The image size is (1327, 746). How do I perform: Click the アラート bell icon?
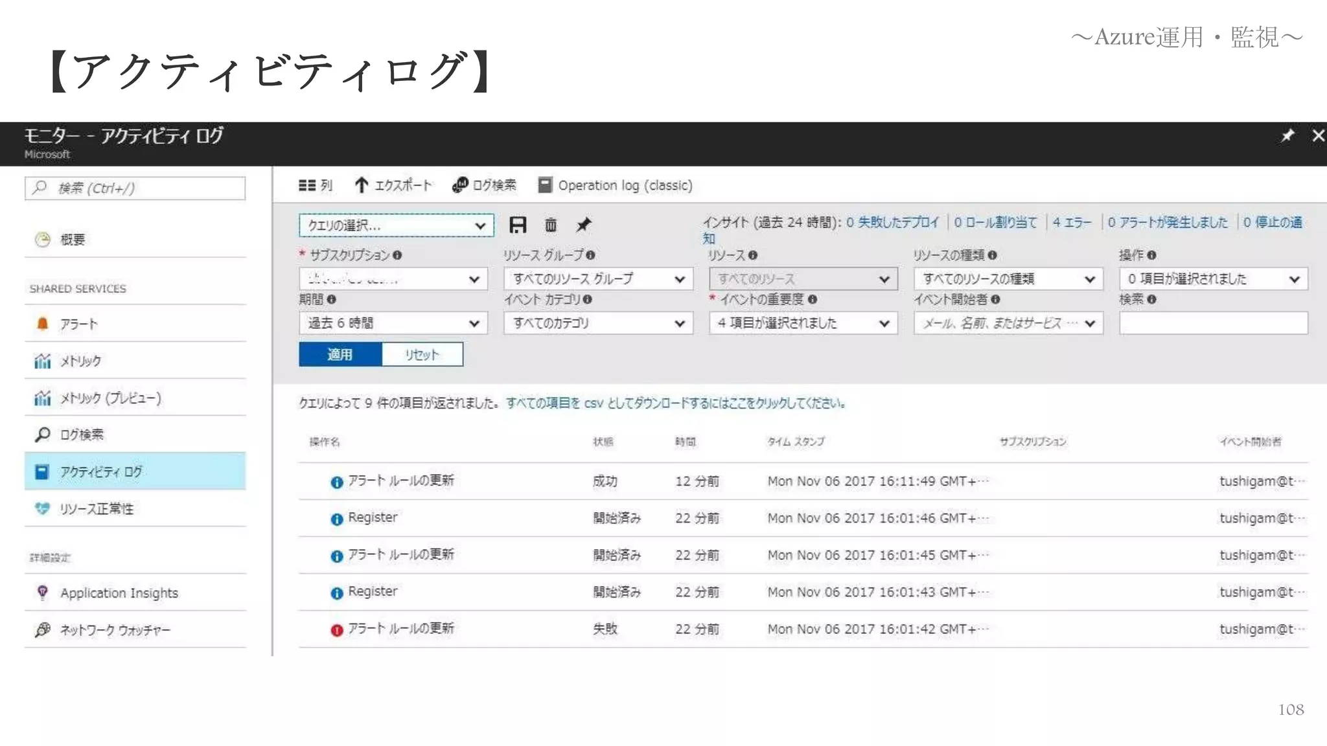(x=42, y=324)
